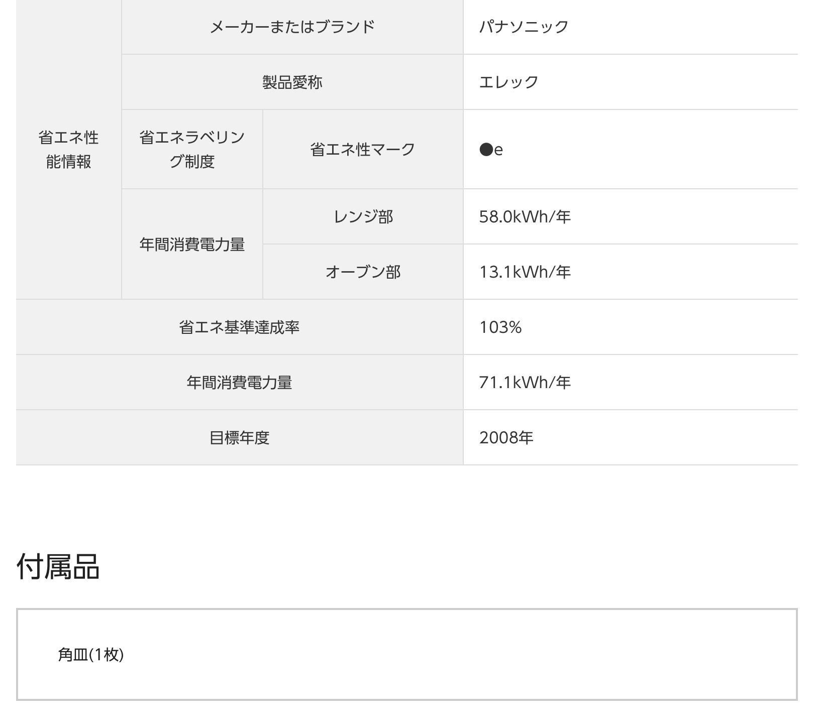Viewport: 814px width, 728px height.
Task: Click the 角皿(1枚) accessory text
Action: tap(91, 654)
